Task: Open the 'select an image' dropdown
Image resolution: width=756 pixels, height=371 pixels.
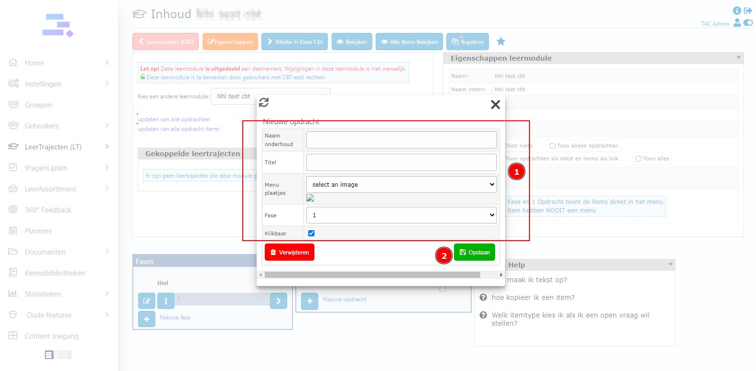Action: 401,185
